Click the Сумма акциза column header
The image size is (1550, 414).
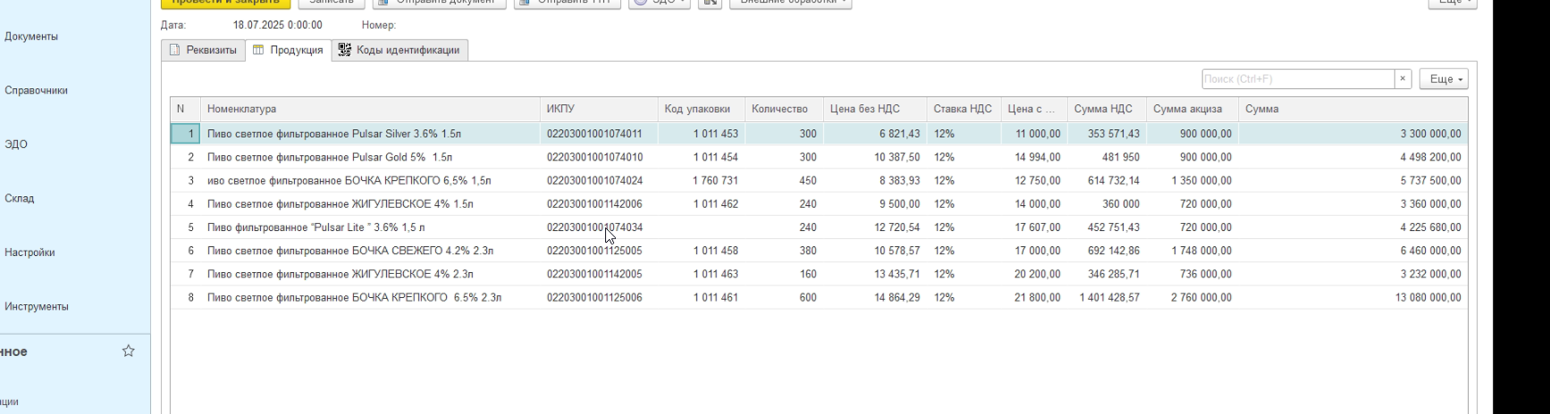point(1192,109)
